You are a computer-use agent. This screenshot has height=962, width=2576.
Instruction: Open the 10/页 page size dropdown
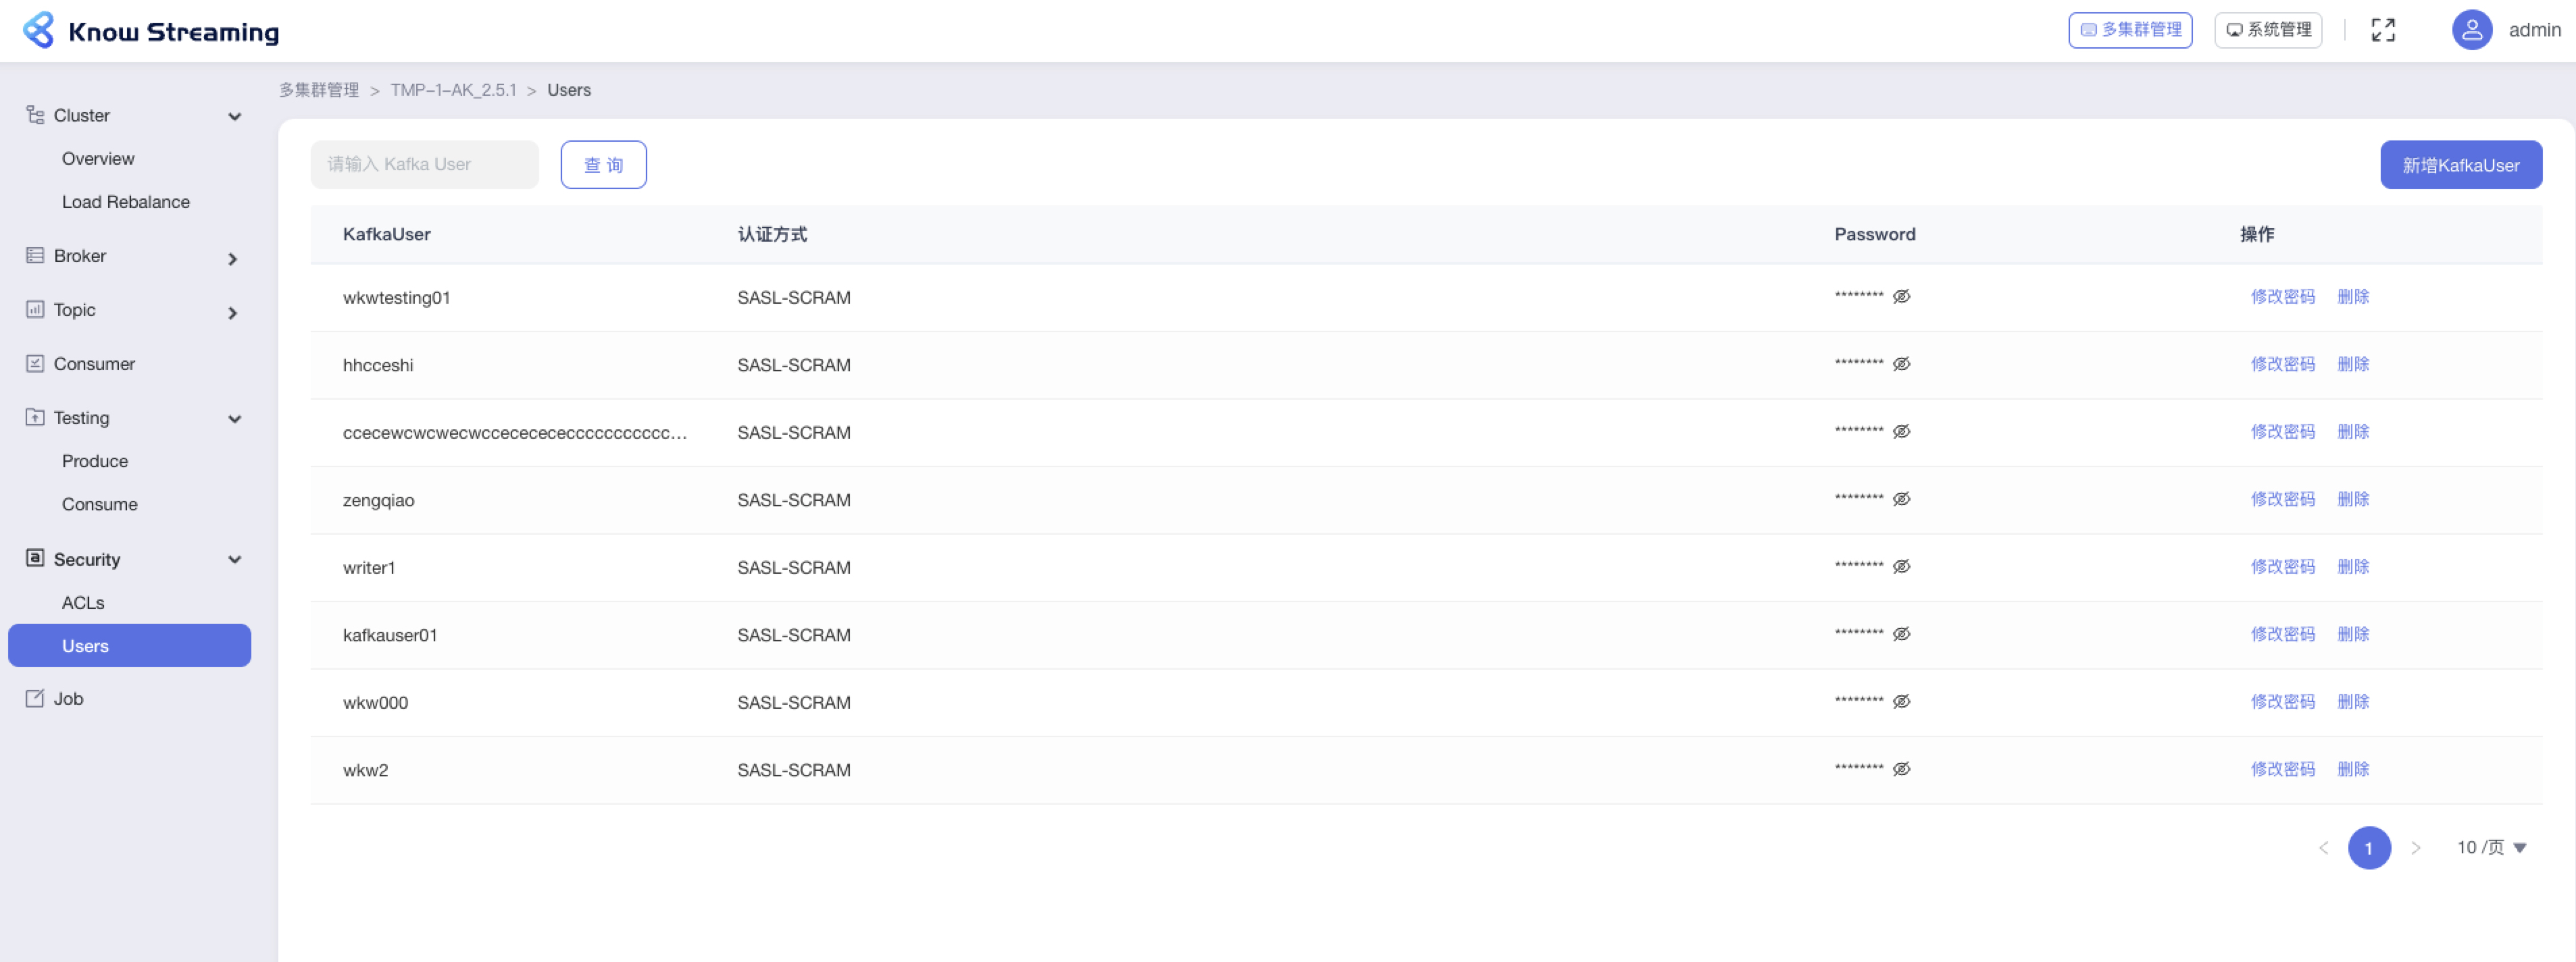tap(2491, 847)
